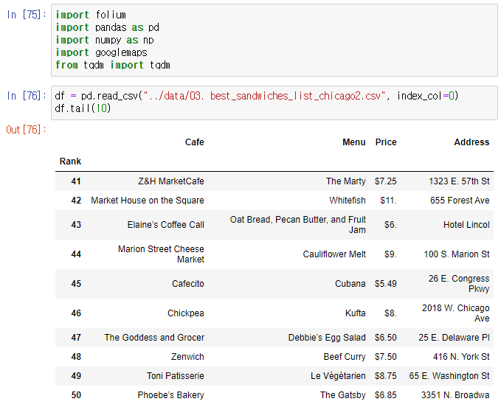Select the Cafecito cell

[188, 284]
